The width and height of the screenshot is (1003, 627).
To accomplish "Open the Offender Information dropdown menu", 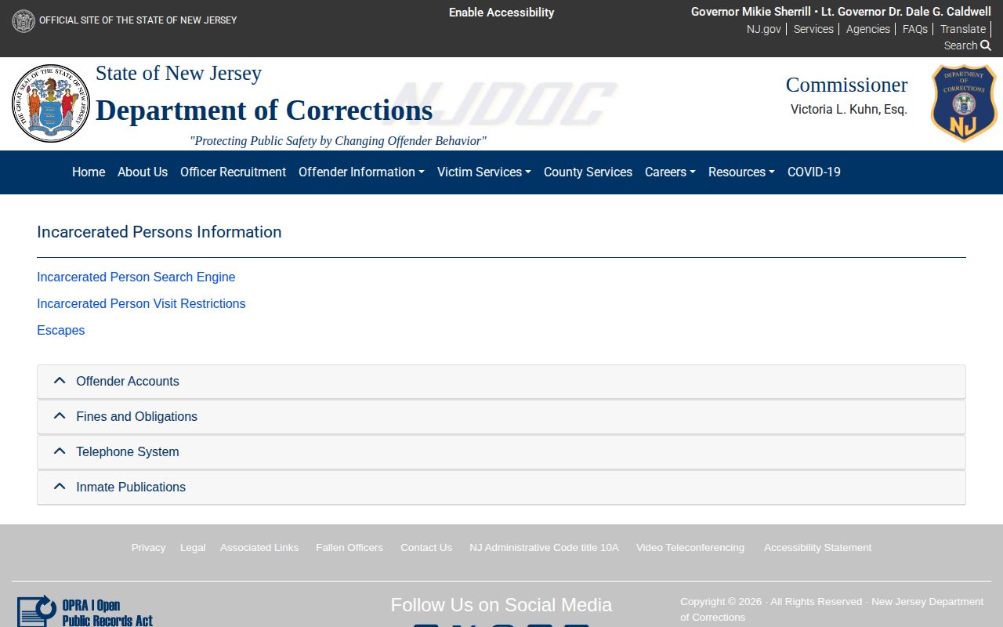I will click(361, 172).
